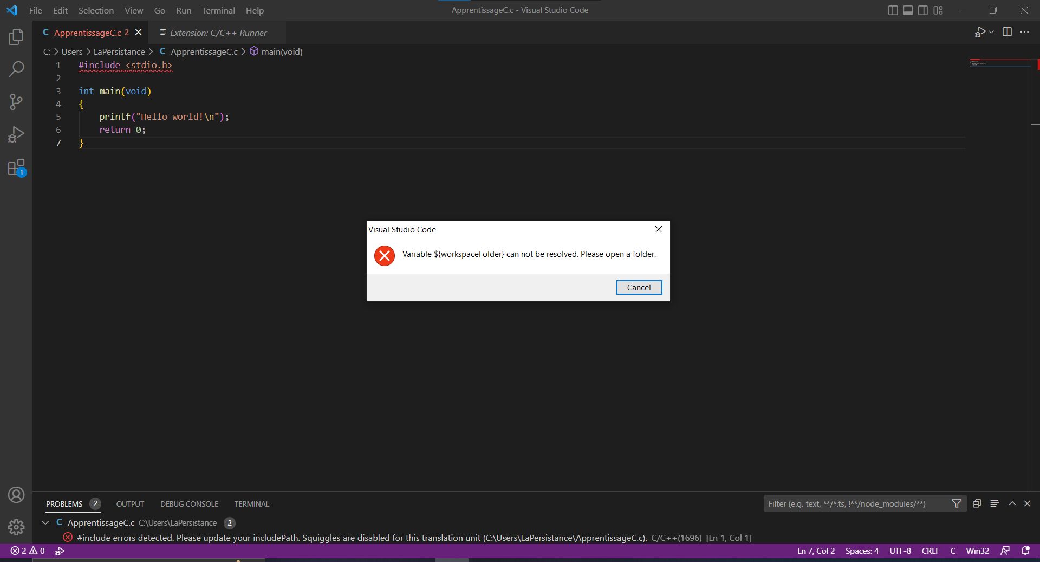This screenshot has width=1040, height=562.
Task: Click the C: drive in breadcrumb
Action: pos(47,51)
